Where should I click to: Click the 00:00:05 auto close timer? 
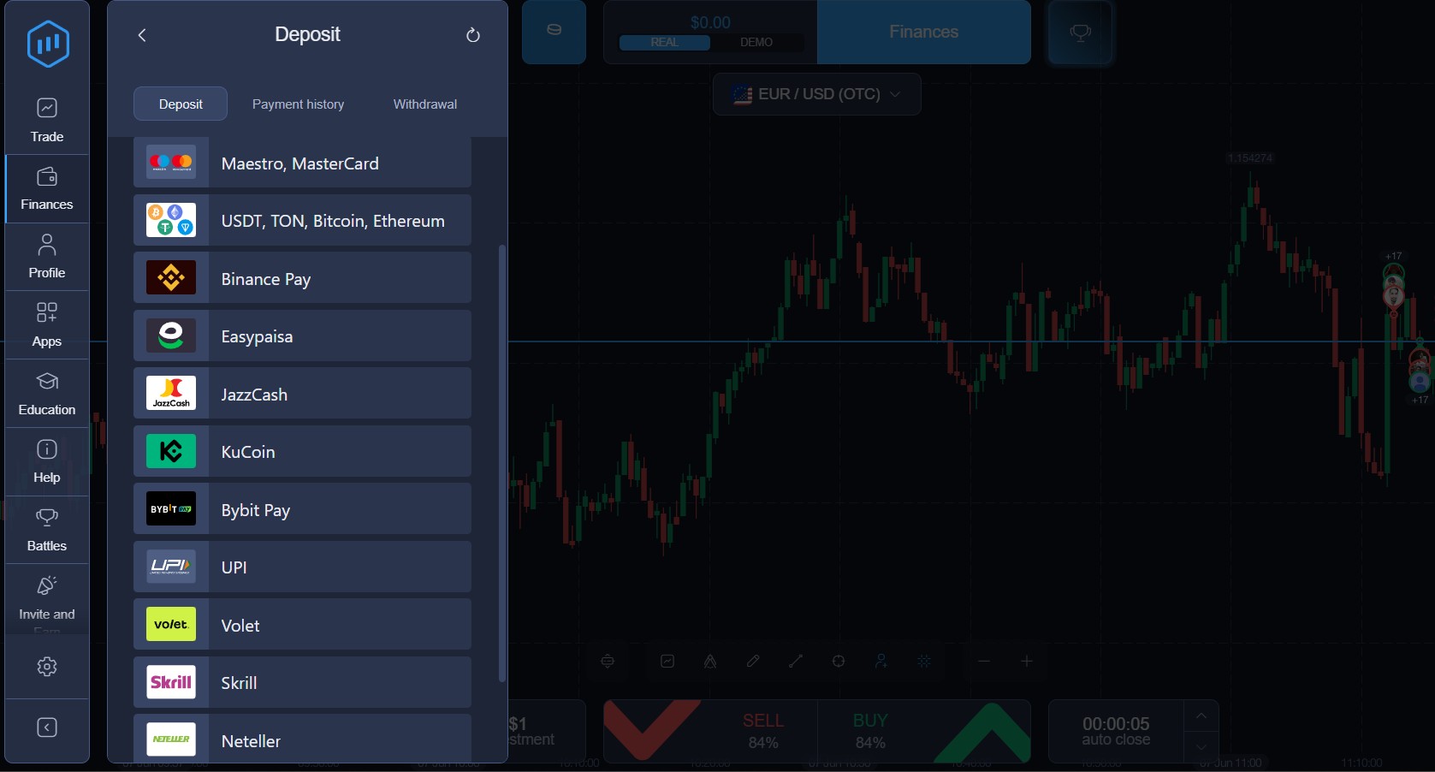pyautogui.click(x=1116, y=731)
